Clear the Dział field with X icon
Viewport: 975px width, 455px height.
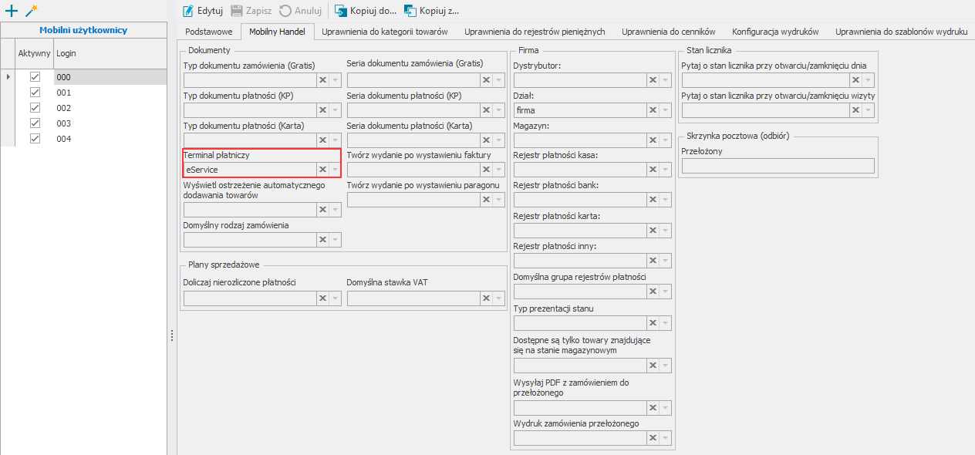tap(653, 110)
